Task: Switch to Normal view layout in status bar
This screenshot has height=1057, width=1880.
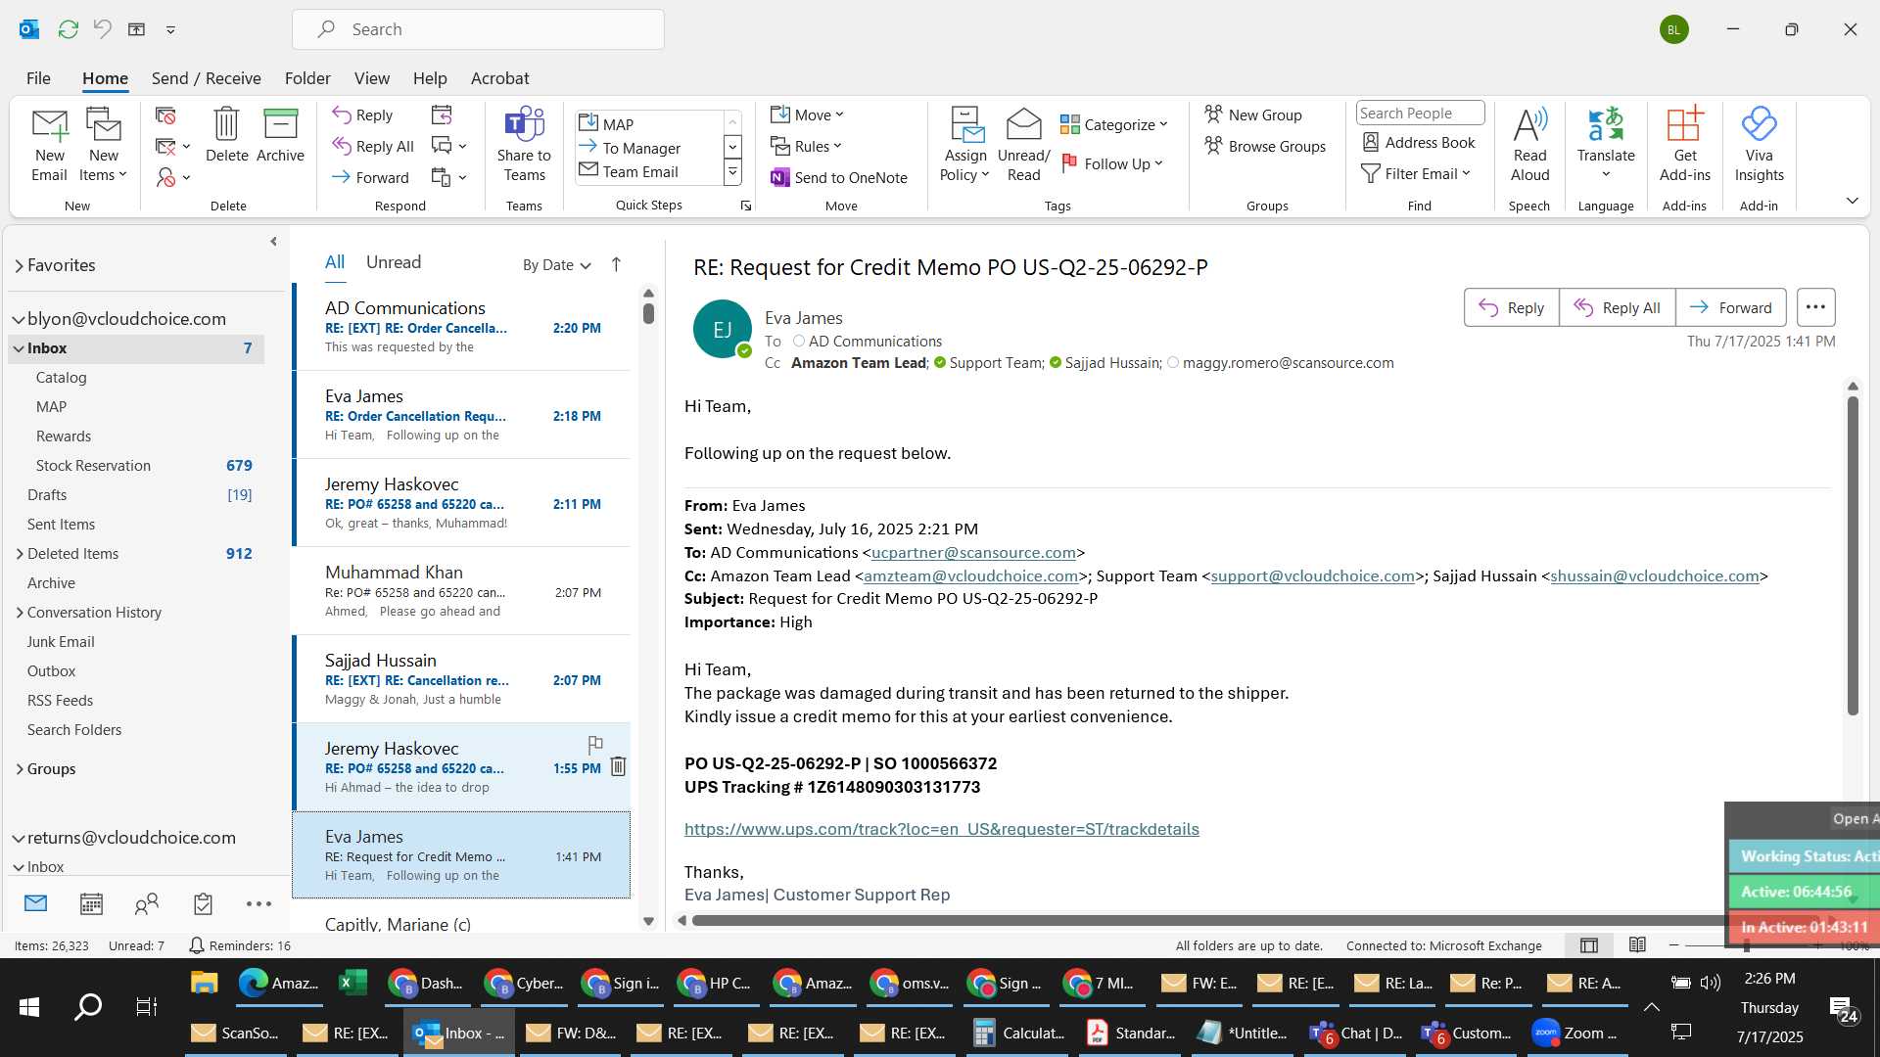Action: 1589,945
